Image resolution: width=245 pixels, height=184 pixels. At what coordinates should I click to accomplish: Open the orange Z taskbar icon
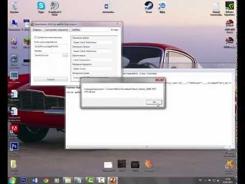click(x=113, y=180)
